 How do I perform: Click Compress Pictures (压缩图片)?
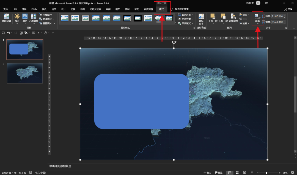[x=45, y=15]
